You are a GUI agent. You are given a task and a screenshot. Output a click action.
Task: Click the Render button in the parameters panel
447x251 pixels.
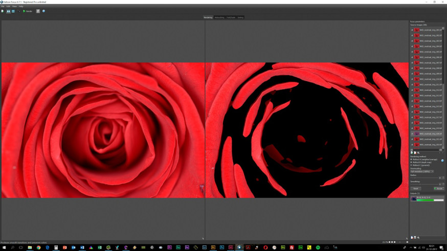[439, 188]
